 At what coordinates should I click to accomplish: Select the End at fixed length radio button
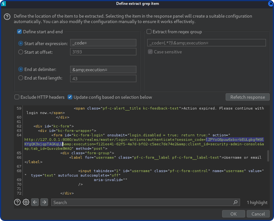(x=21, y=78)
